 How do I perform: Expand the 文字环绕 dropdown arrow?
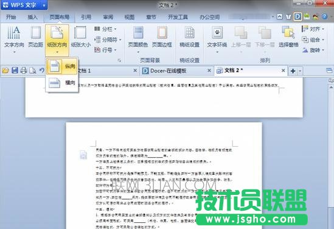point(217,52)
